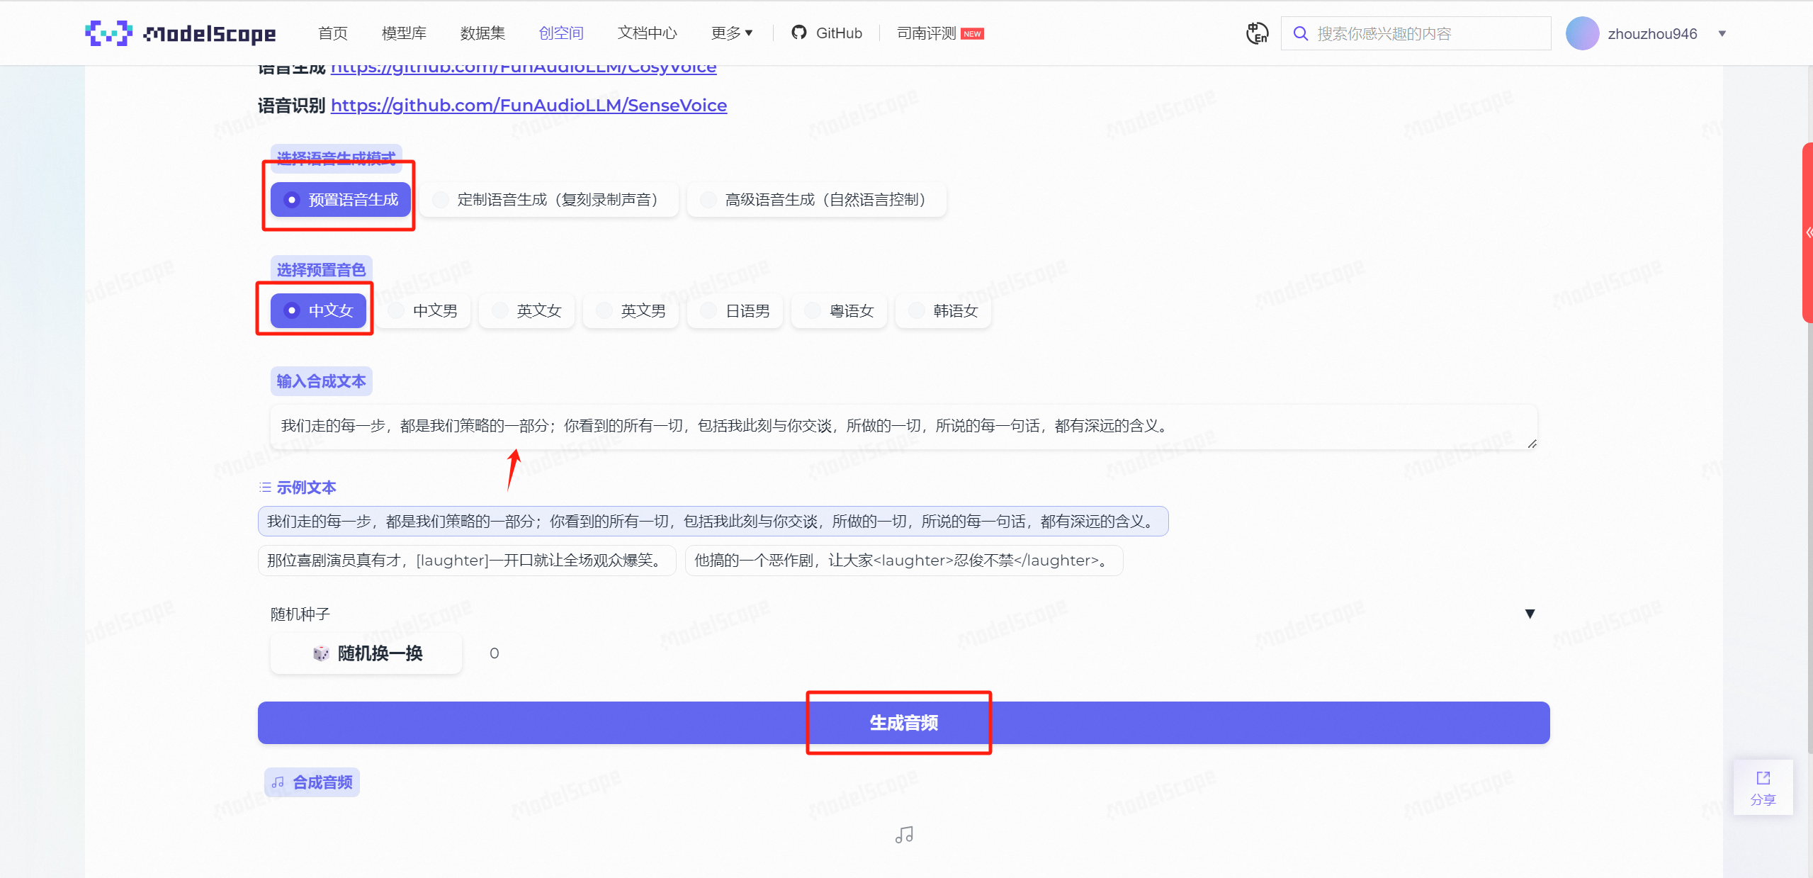This screenshot has width=1813, height=878.
Task: Click the search magnifier icon
Action: tap(1301, 33)
